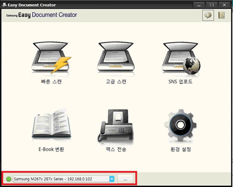The width and height of the screenshot is (233, 187).
Task: Click the 팩스 전송 label
Action: tap(116, 149)
